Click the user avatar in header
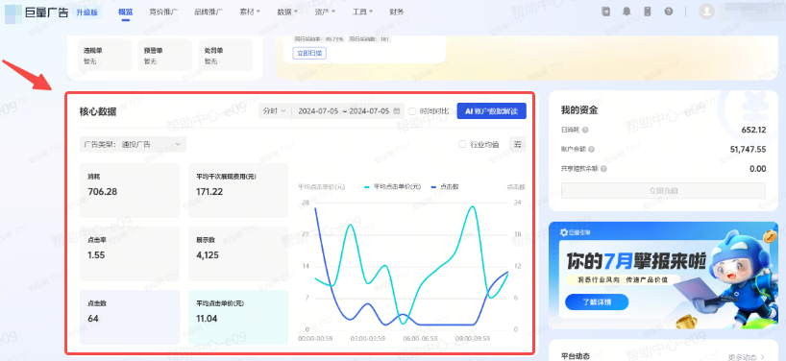This screenshot has height=361, width=786. point(707,12)
